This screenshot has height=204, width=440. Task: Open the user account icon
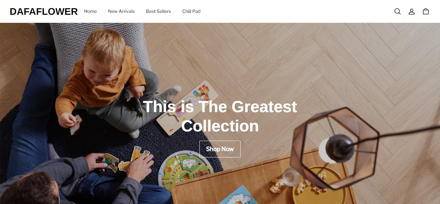(x=412, y=11)
